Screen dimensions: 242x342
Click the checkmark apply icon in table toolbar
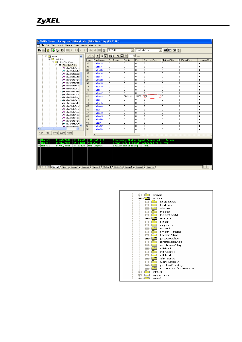pos(89,56)
